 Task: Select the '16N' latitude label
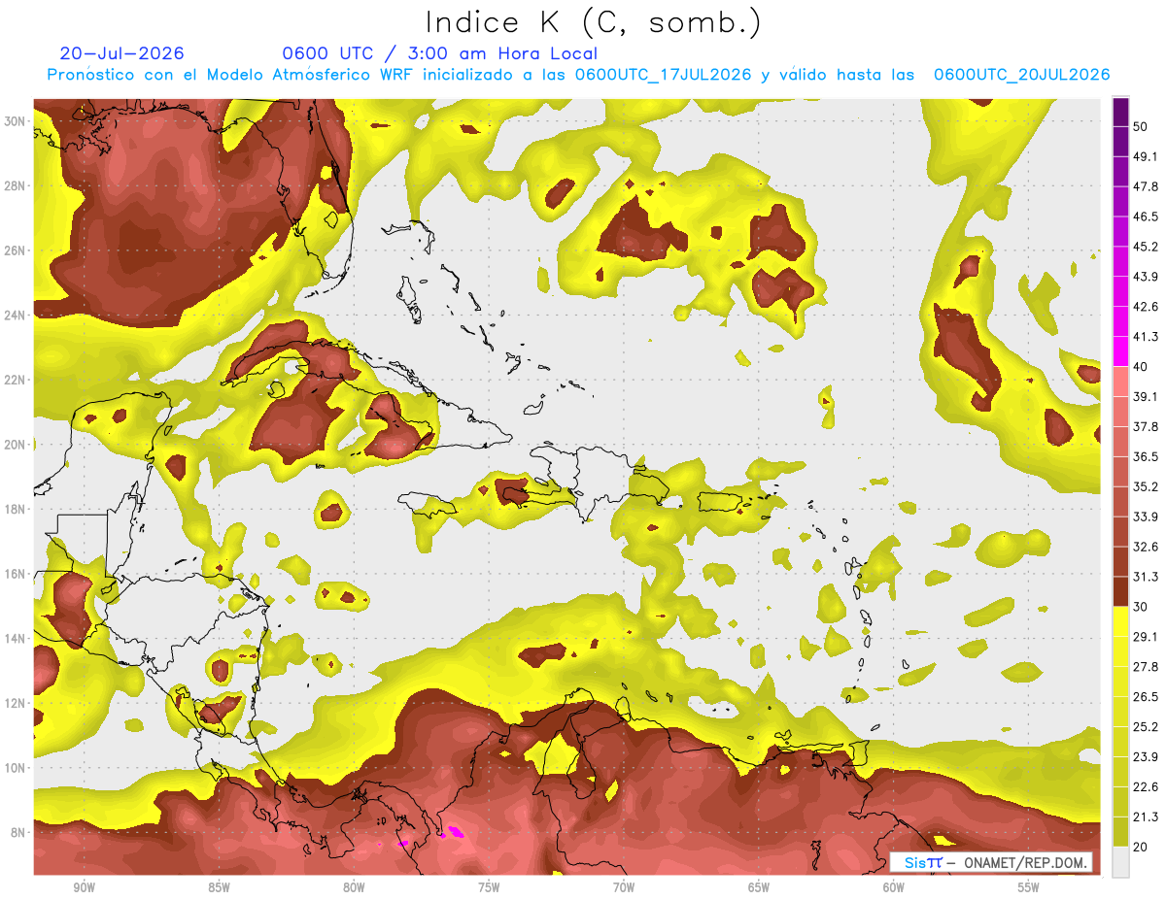(15, 574)
